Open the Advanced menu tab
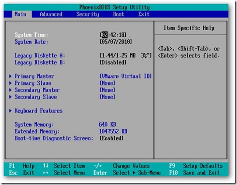 click(x=51, y=14)
